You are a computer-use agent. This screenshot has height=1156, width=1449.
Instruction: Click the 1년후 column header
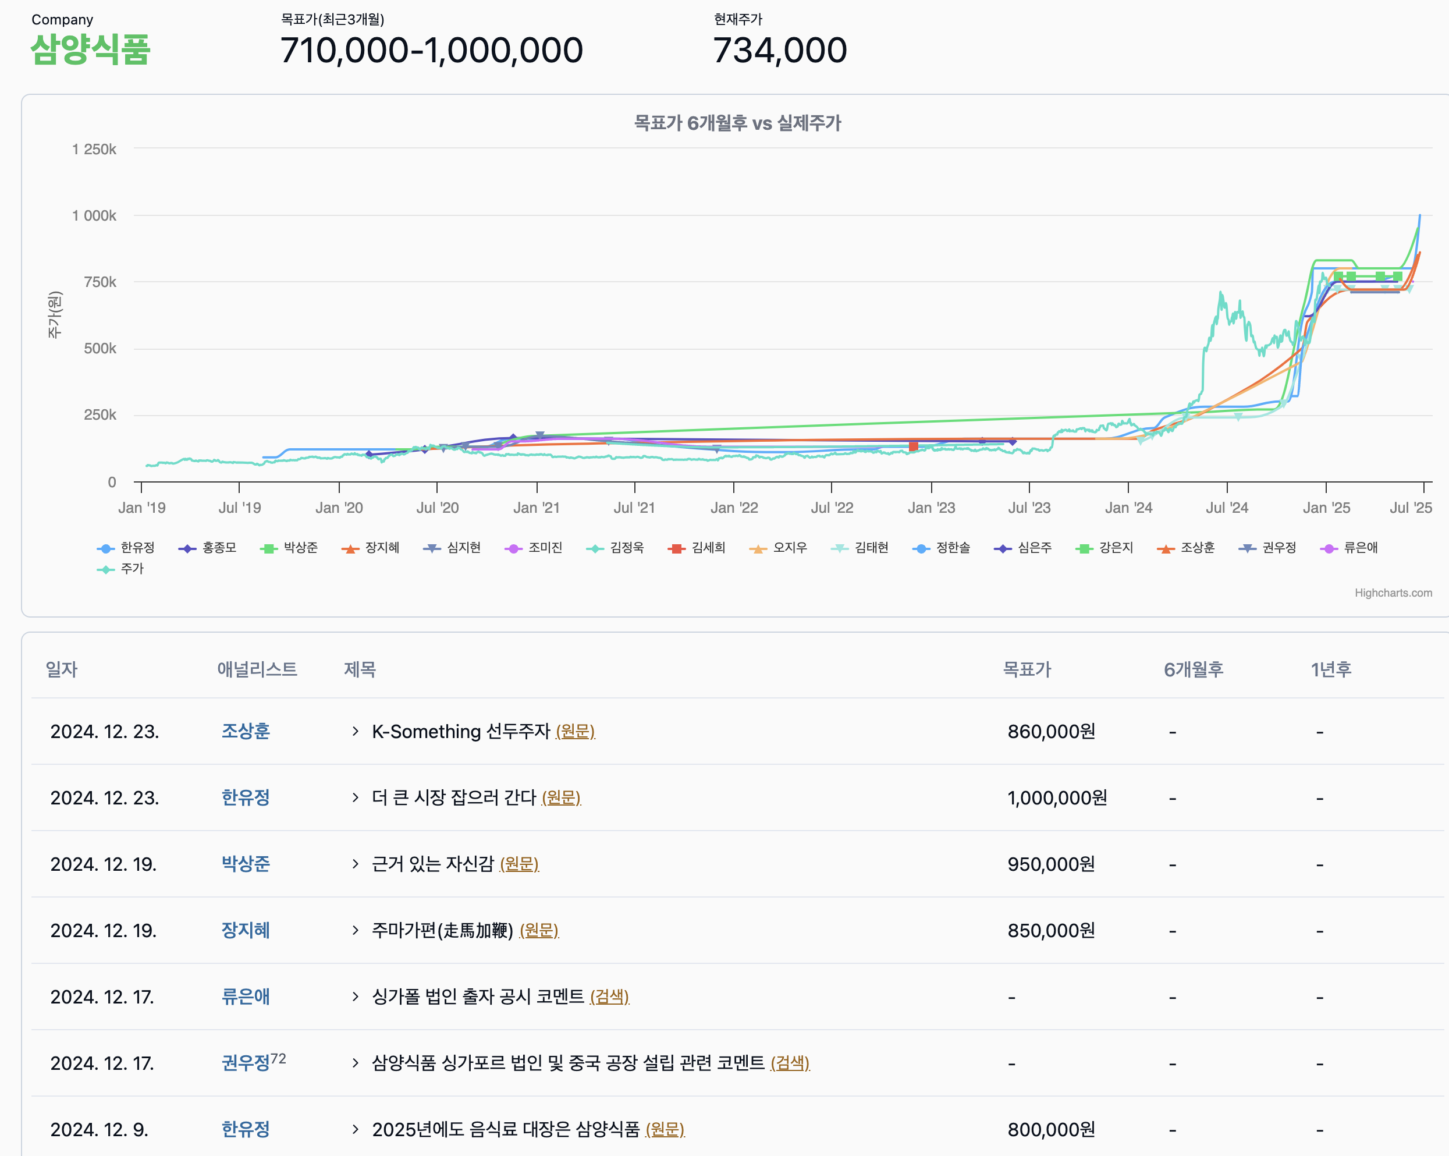tap(1331, 669)
